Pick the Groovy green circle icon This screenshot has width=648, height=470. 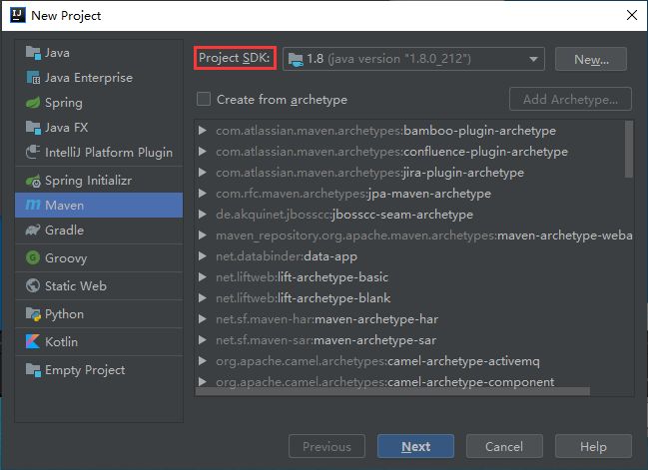click(x=33, y=257)
